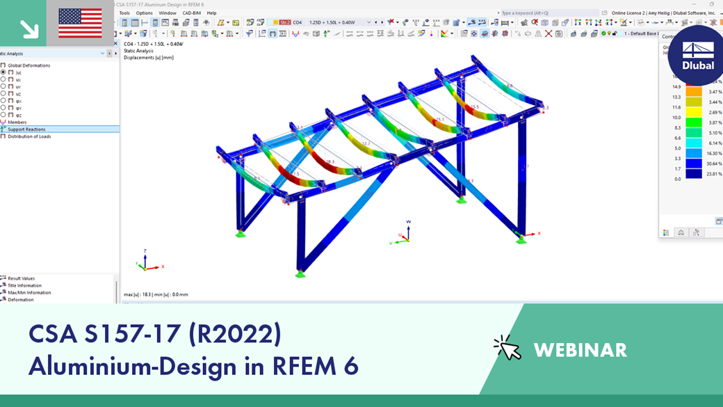Select the uy deformation radio button
Image resolution: width=723 pixels, height=407 pixels.
point(3,86)
